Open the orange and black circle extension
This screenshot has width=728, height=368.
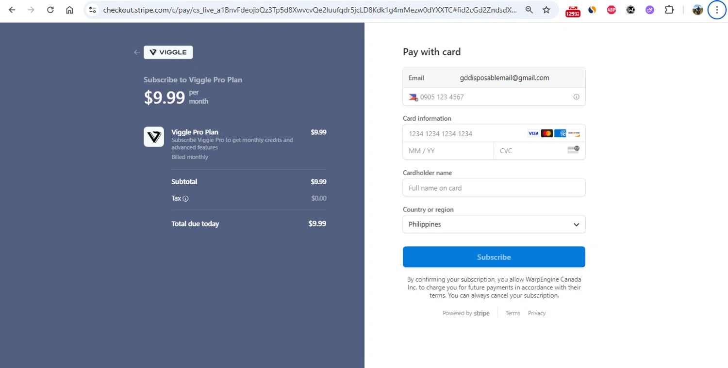click(592, 10)
